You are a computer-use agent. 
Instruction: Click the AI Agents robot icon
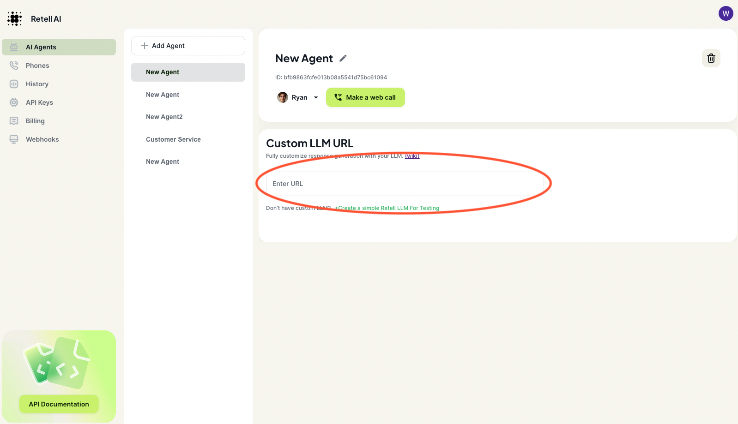click(x=14, y=47)
